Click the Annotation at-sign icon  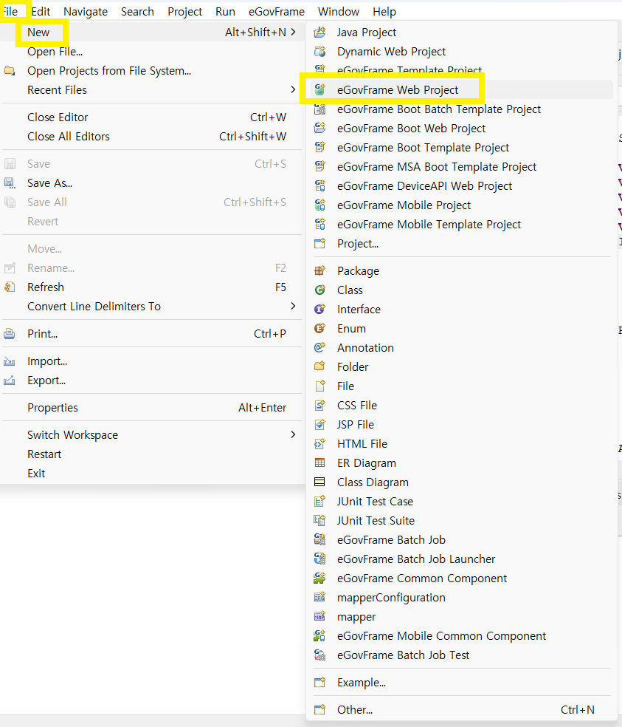(319, 348)
